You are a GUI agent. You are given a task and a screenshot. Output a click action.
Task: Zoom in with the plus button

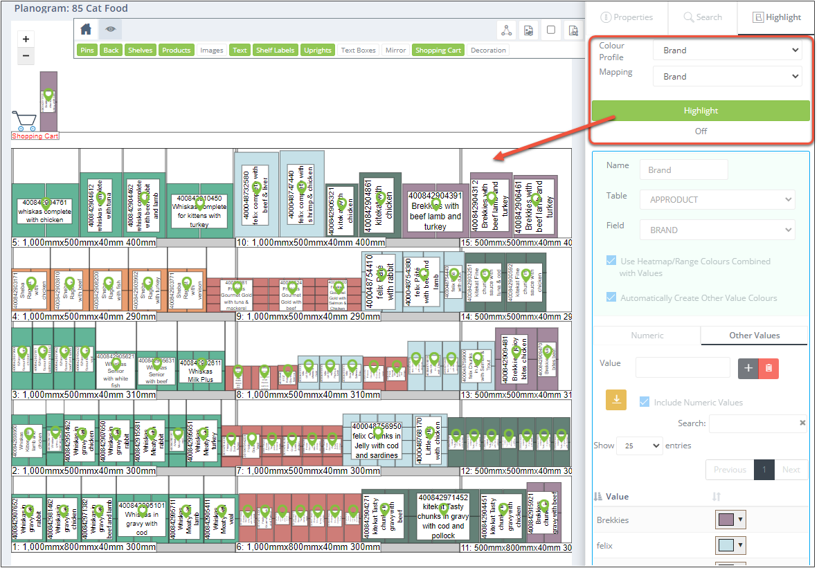click(x=26, y=39)
